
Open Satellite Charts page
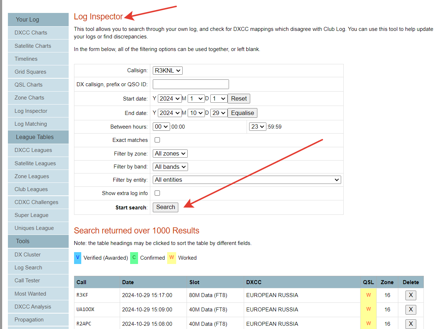click(x=38, y=46)
